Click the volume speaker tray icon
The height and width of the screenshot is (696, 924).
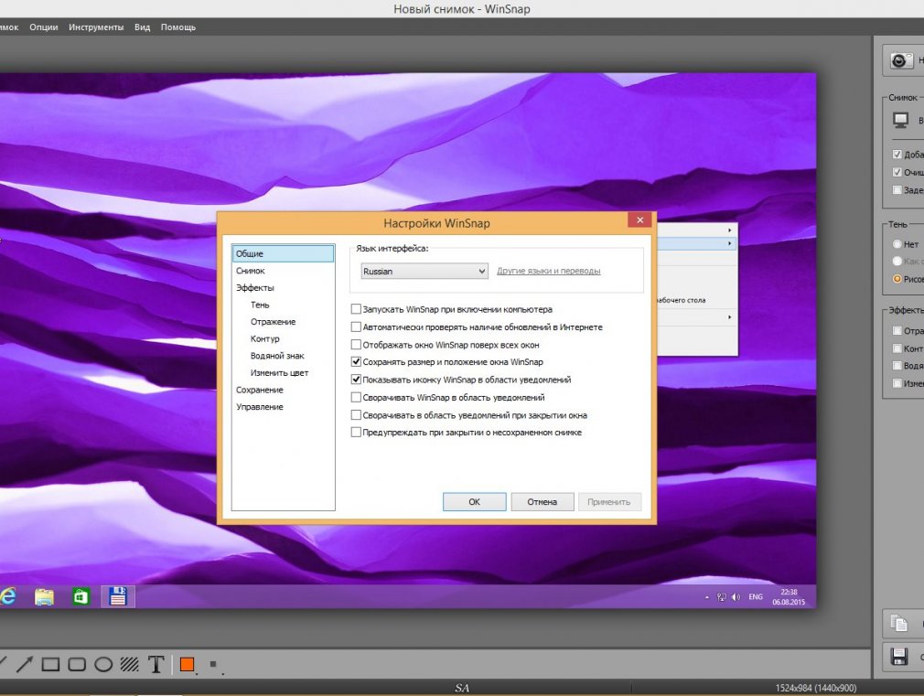pyautogui.click(x=736, y=597)
